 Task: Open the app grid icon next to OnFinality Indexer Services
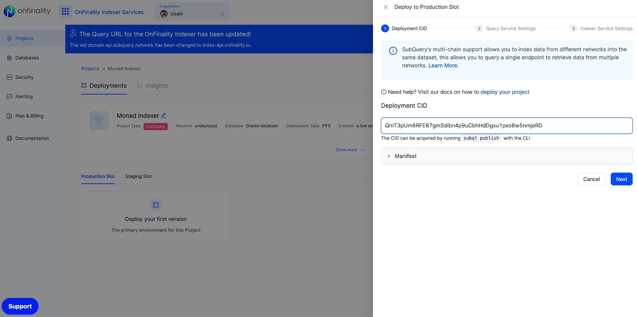point(65,11)
